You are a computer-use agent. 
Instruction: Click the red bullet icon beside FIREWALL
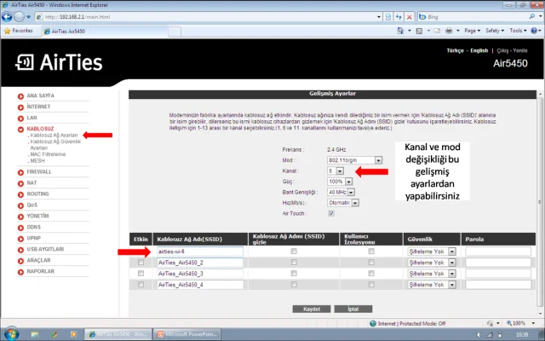click(20, 172)
